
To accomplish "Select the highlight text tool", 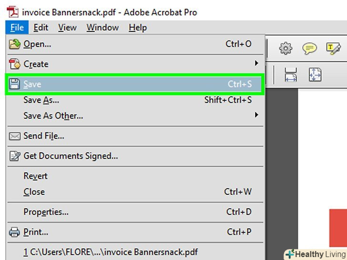I will tap(333, 48).
